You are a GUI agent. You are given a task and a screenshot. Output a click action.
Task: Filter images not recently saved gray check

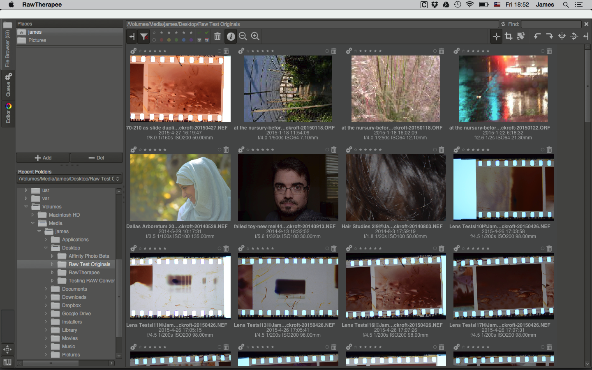tap(199, 33)
